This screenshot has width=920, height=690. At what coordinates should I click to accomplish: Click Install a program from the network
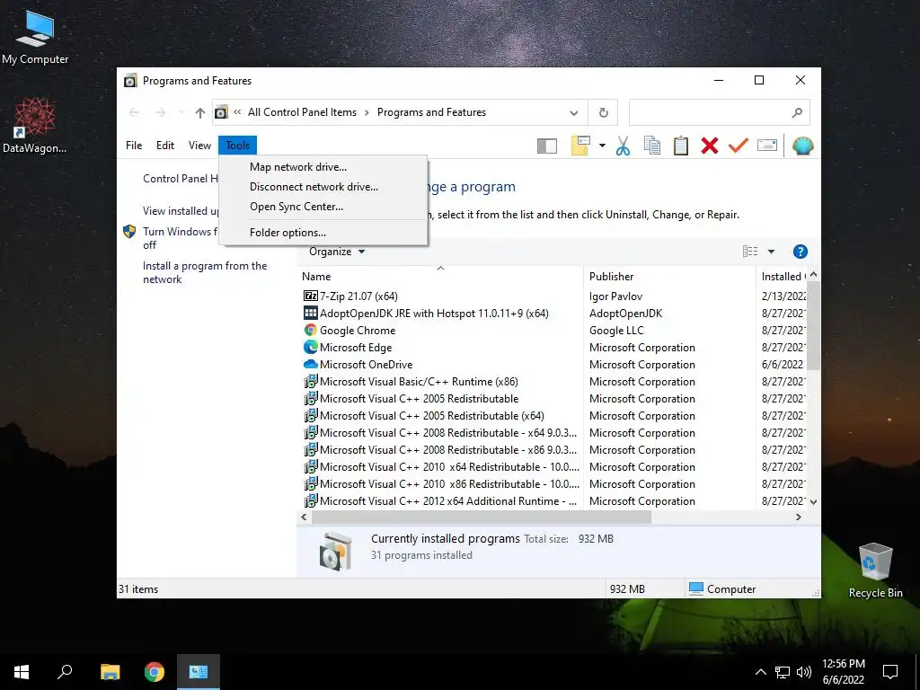click(205, 273)
